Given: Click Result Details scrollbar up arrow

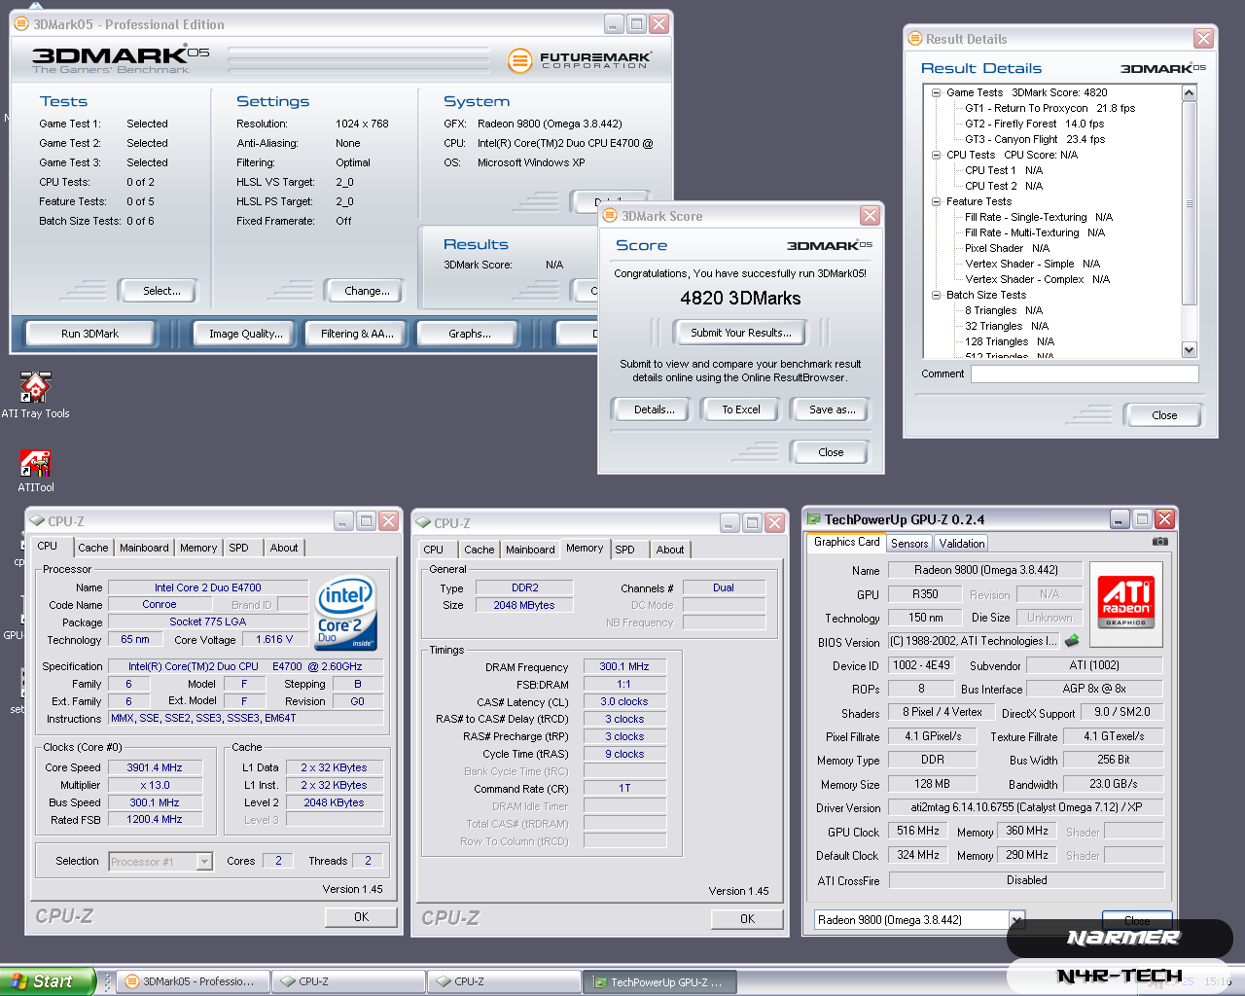Looking at the screenshot, I should [1190, 93].
